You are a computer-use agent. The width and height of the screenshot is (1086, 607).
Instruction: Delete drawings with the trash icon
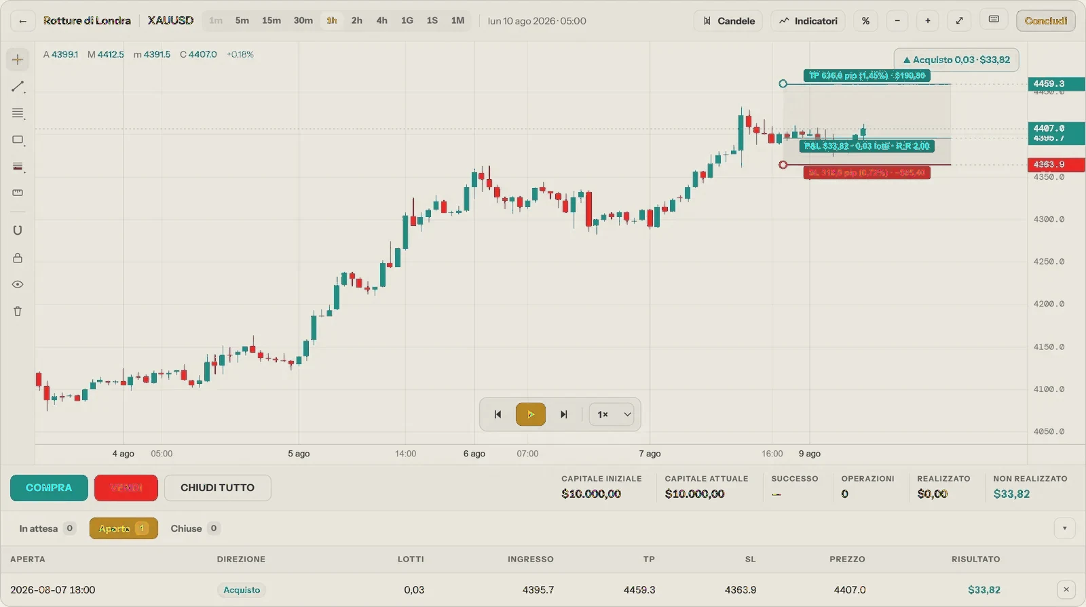click(x=18, y=311)
